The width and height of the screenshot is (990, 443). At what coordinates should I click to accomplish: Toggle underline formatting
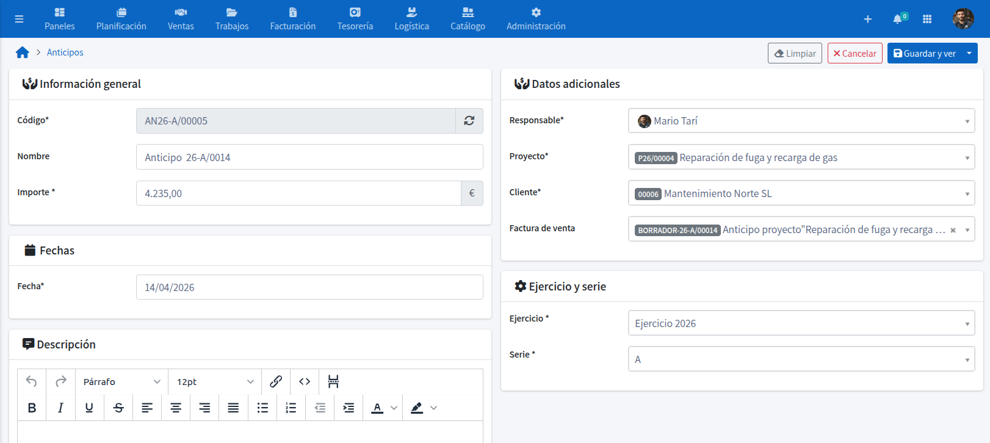pyautogui.click(x=89, y=408)
